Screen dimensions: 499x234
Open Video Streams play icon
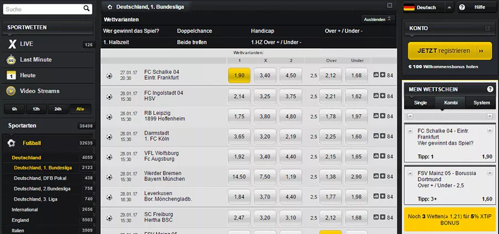tap(11, 91)
